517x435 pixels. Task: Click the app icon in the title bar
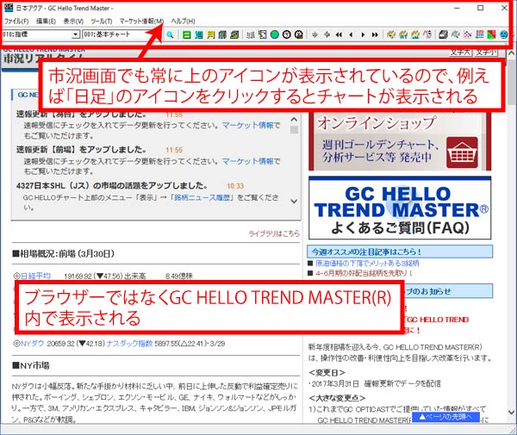(x=9, y=8)
